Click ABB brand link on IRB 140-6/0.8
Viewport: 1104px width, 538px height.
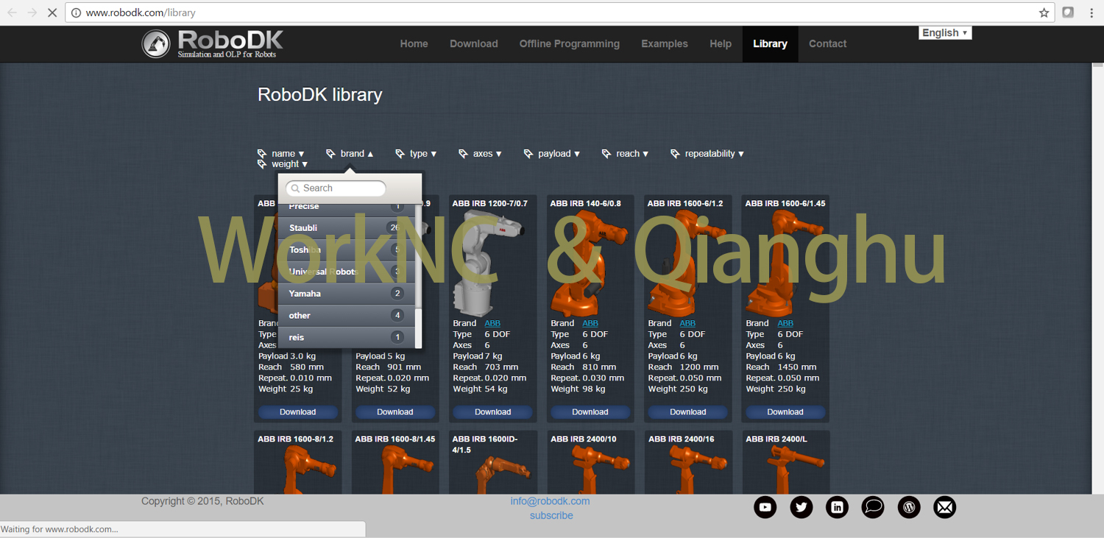point(590,323)
